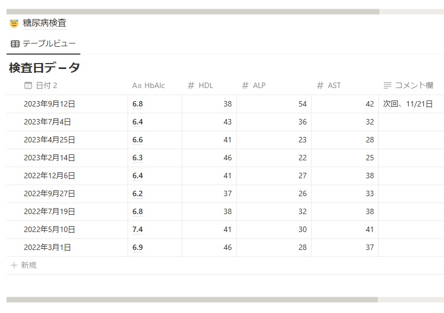Click the hash icon next to HDL
The width and height of the screenshot is (444, 313).
(x=191, y=85)
